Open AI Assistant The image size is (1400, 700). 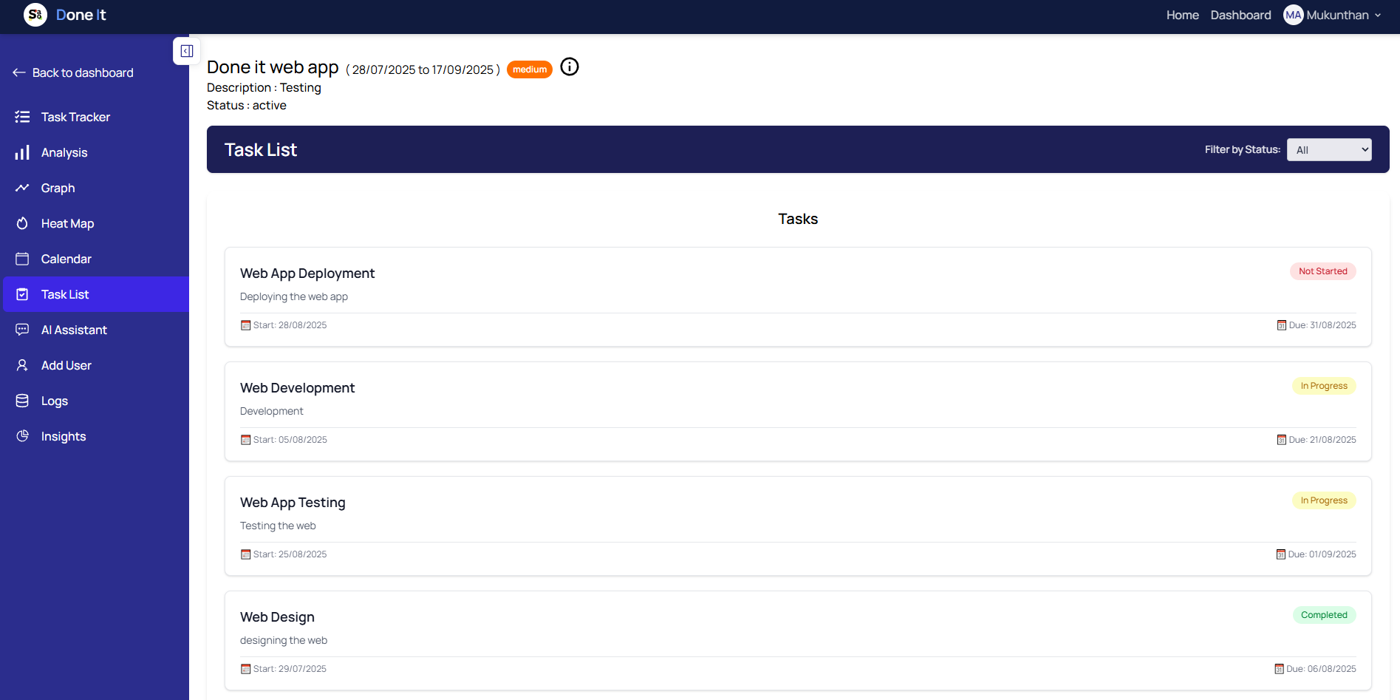pos(96,330)
